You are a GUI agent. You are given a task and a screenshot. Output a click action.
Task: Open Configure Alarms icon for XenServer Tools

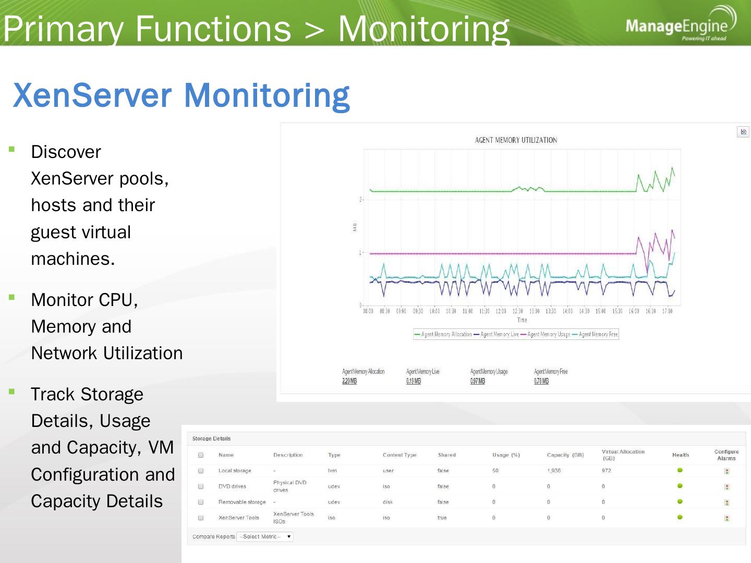coord(726,518)
